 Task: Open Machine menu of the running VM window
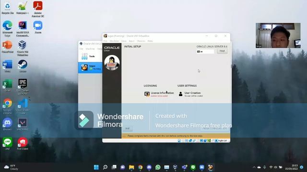pos(114,41)
